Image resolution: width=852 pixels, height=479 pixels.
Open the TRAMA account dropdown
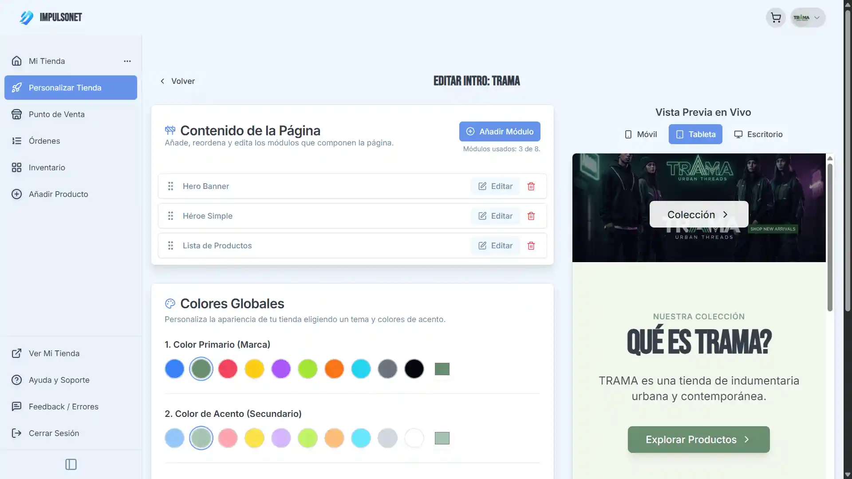[807, 17]
